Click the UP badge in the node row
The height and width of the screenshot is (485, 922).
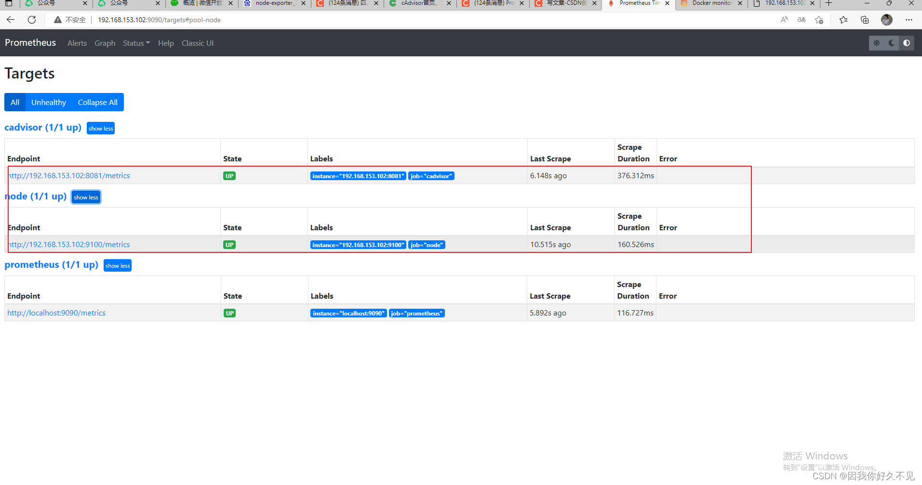pos(229,245)
